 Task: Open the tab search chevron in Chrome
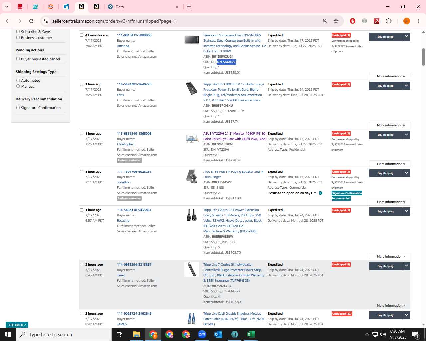click(x=7, y=7)
